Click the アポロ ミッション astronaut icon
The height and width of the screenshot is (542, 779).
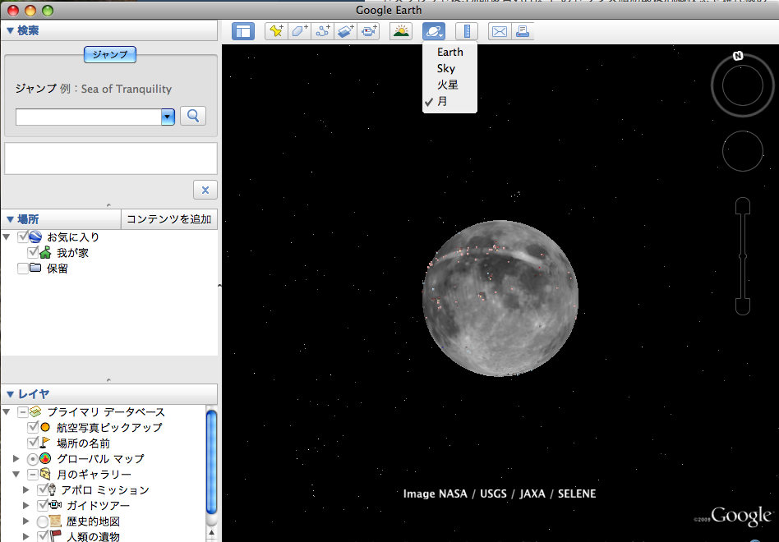pyautogui.click(x=53, y=490)
